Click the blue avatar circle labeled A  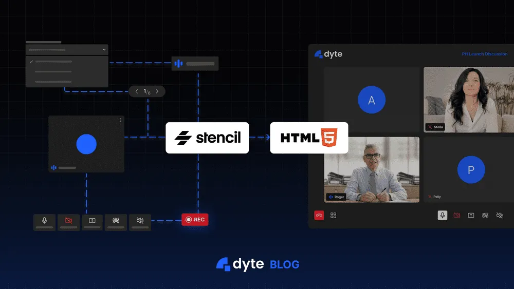(x=372, y=100)
